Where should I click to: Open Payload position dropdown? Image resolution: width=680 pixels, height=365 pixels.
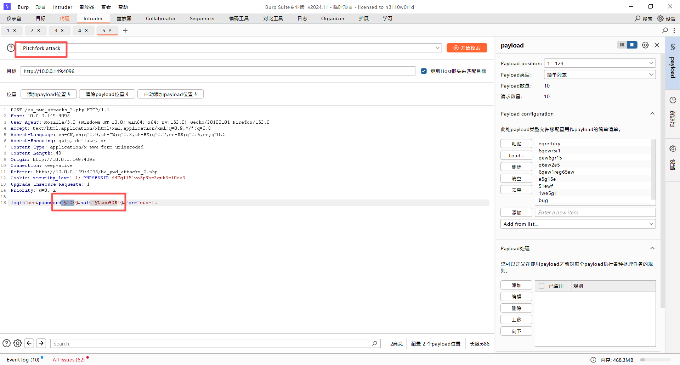(600, 63)
